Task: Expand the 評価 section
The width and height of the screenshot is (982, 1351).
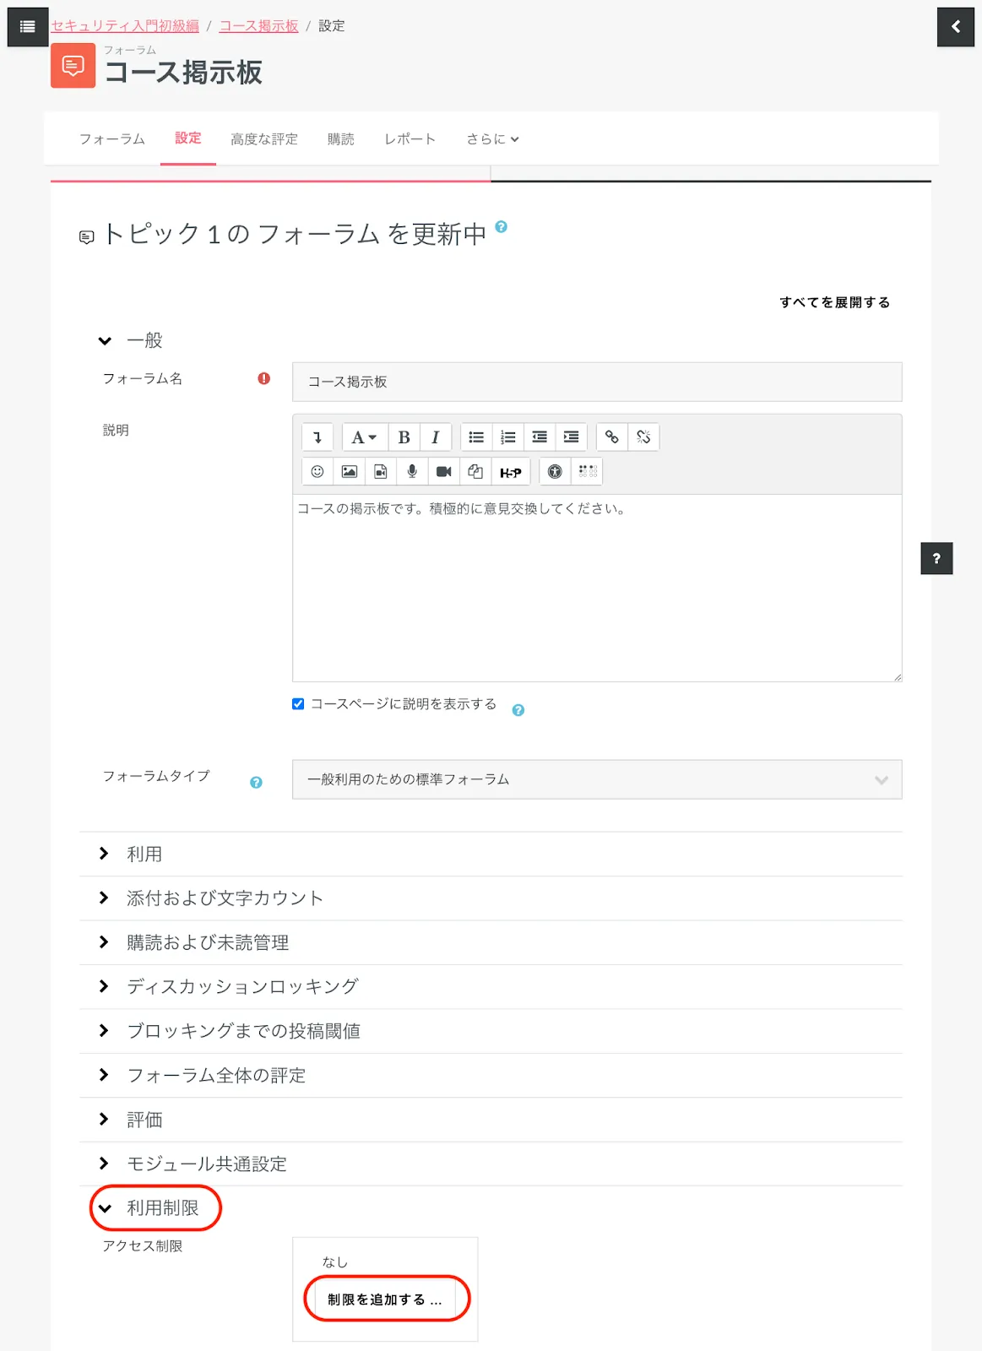Action: pyautogui.click(x=144, y=1120)
